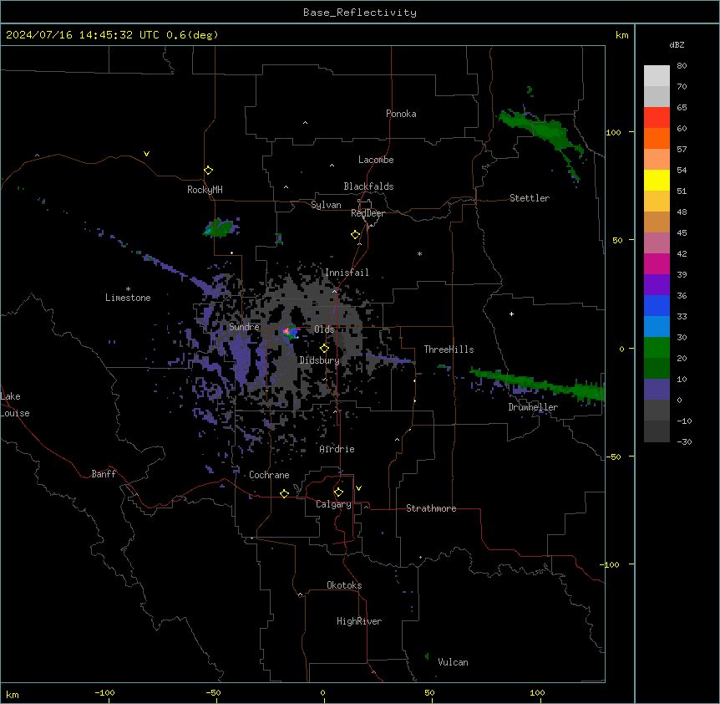Select the HighRiver label
The height and width of the screenshot is (704, 720).
(x=359, y=621)
